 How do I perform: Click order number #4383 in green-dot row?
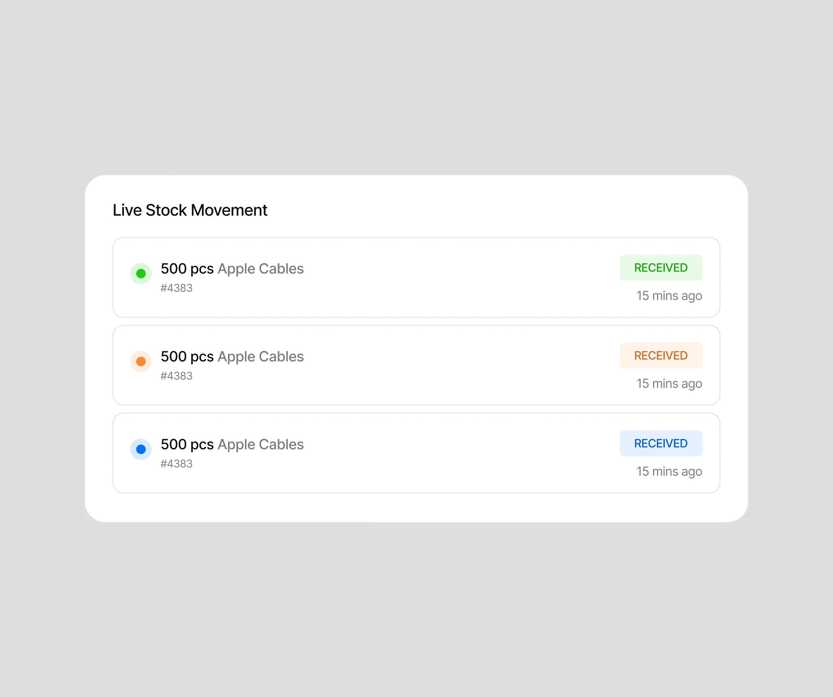(x=177, y=288)
